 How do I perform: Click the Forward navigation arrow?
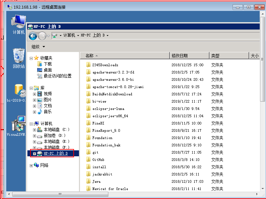(x=42, y=36)
